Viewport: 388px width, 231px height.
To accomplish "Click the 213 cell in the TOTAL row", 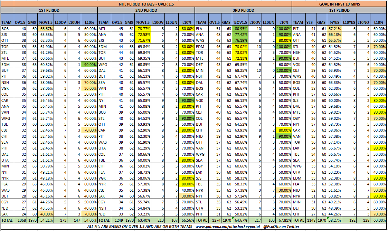I will coord(158,220).
